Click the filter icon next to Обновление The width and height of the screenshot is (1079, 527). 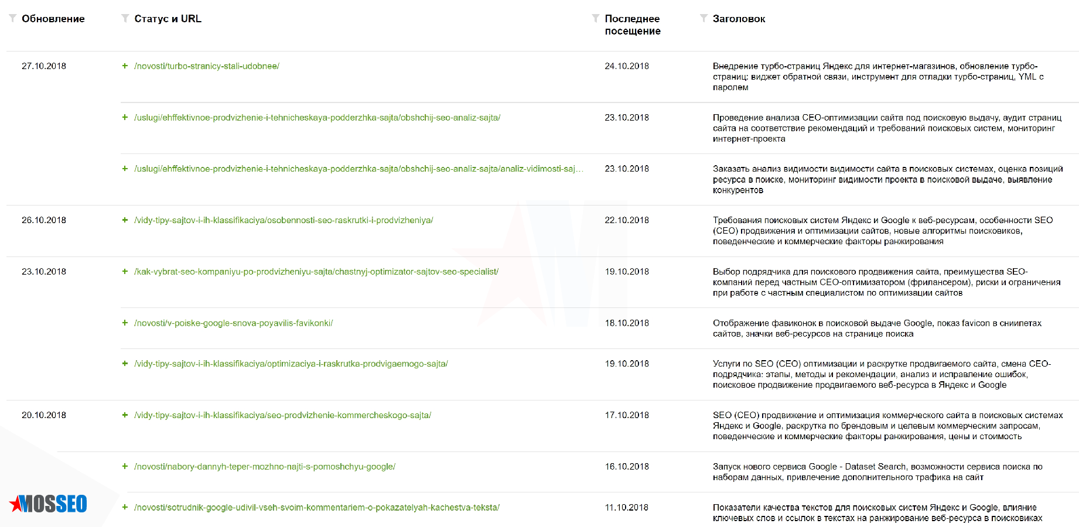click(x=12, y=19)
